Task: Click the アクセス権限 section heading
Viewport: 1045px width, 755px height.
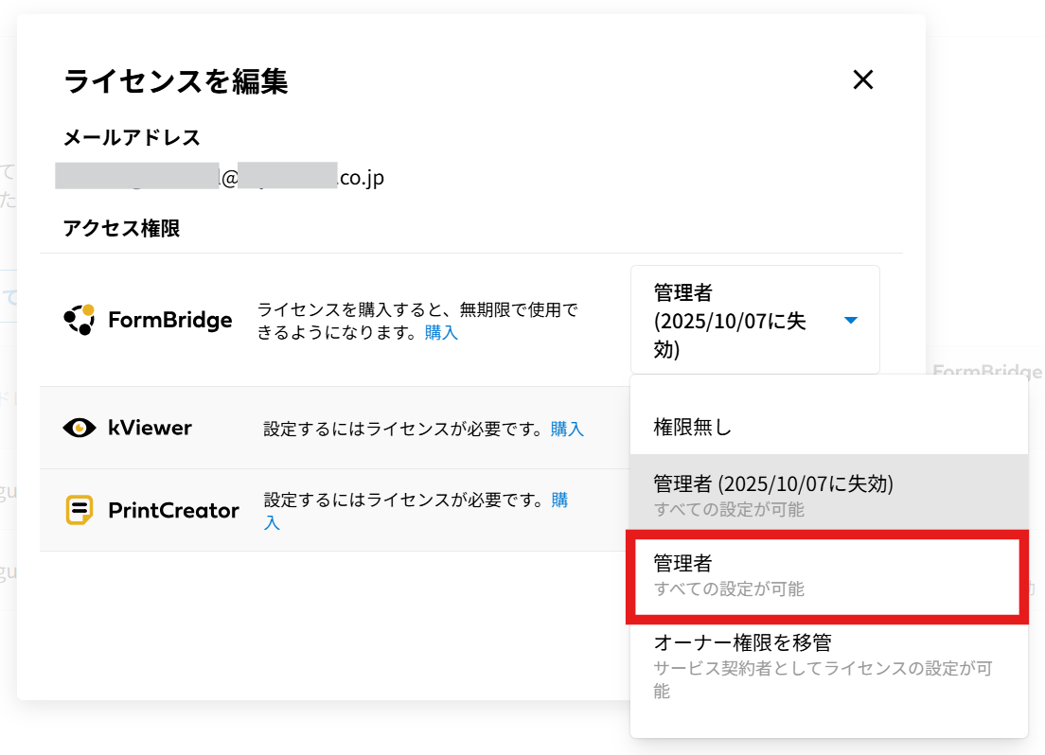Action: [x=121, y=228]
